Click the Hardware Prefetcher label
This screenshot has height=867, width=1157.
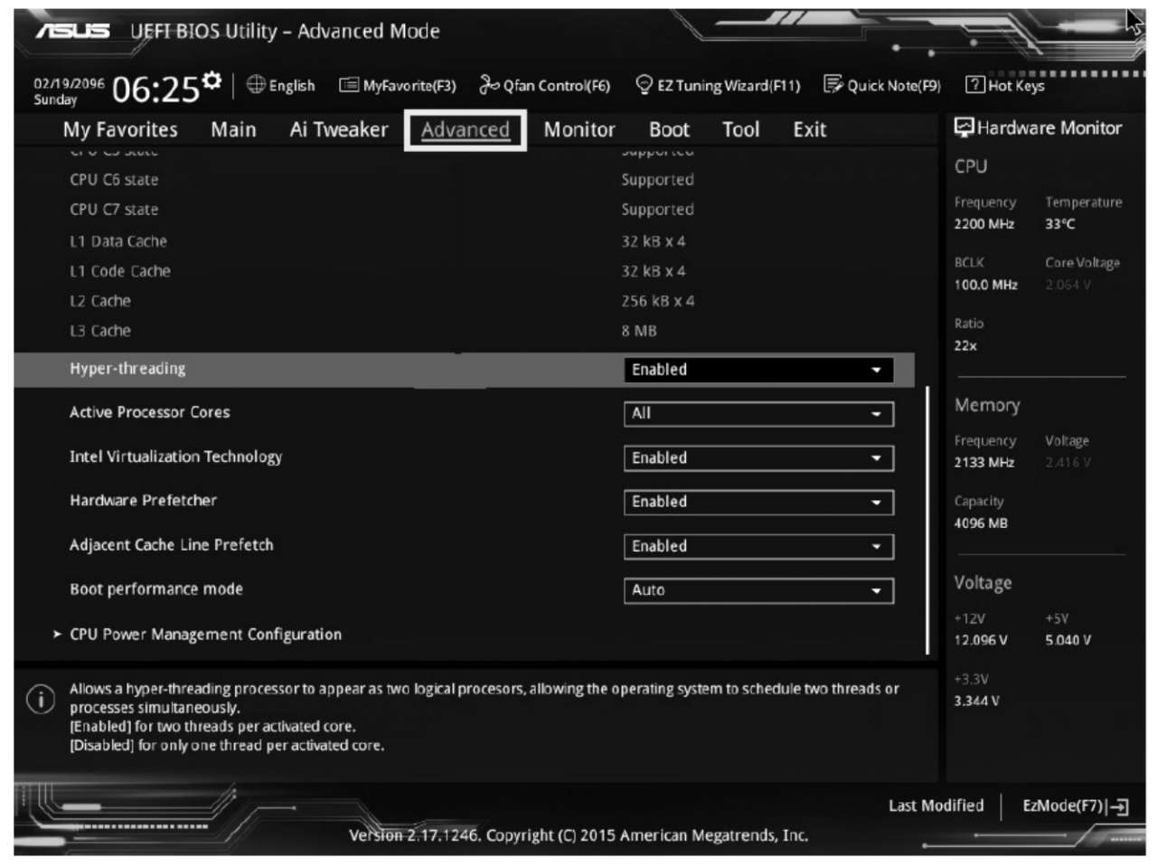pos(144,500)
